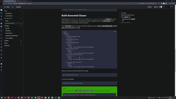Reload the current page

point(9,4)
